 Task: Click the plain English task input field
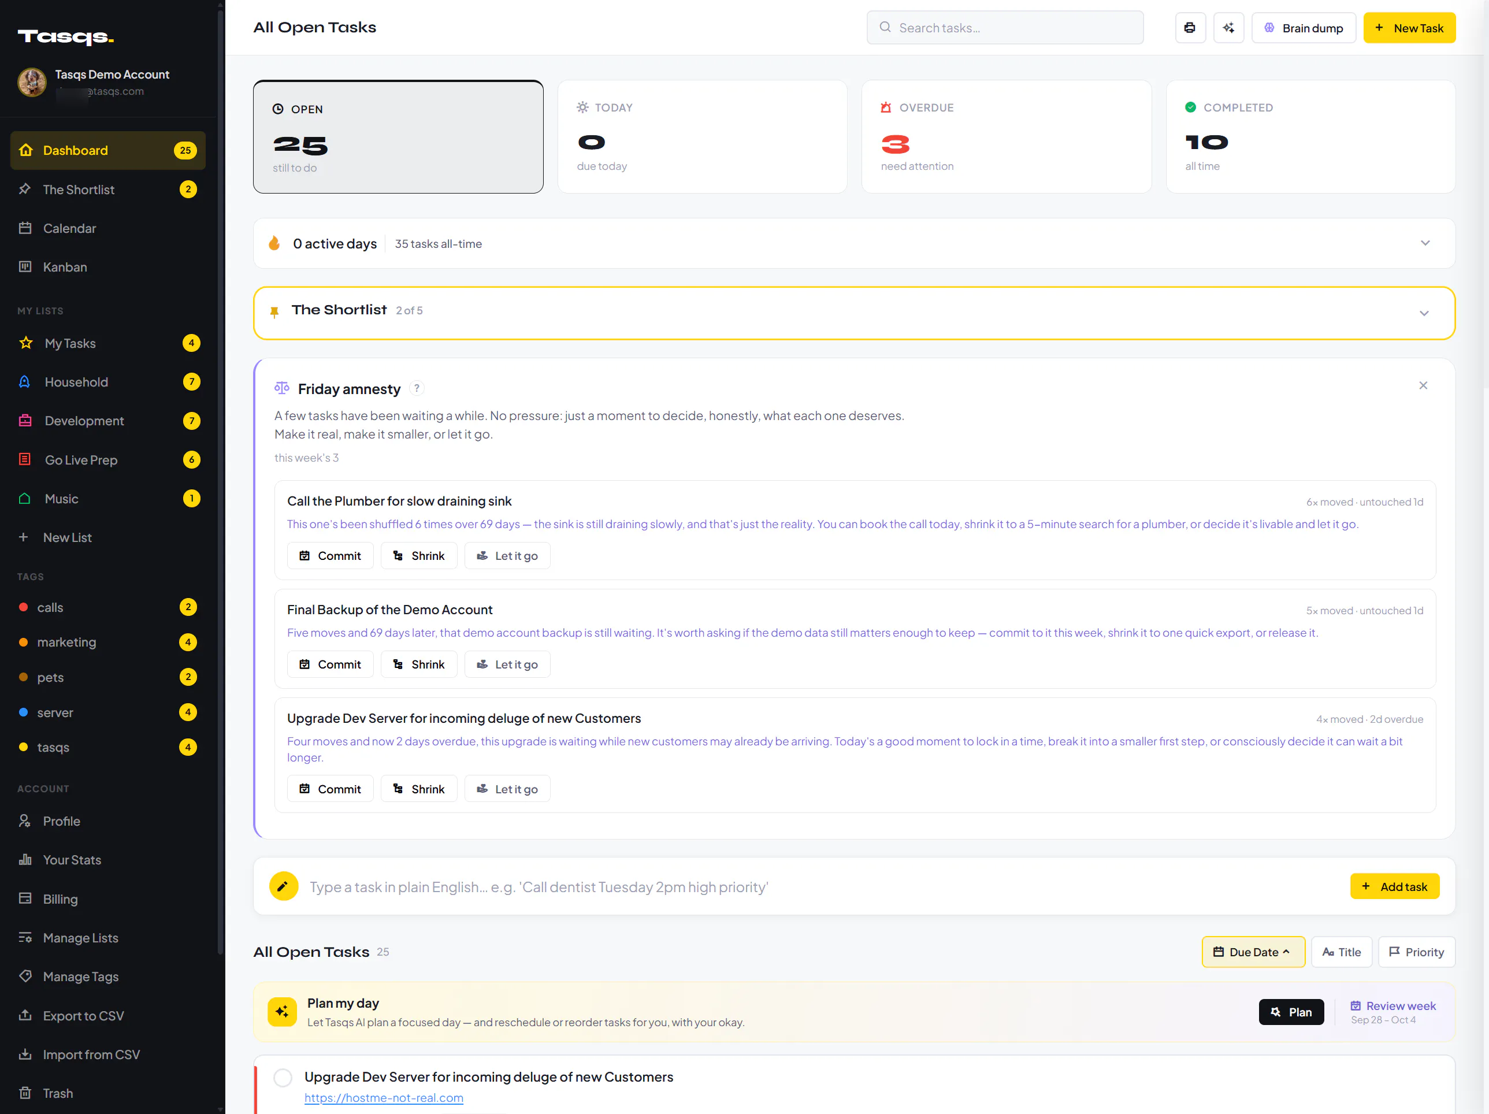[821, 886]
